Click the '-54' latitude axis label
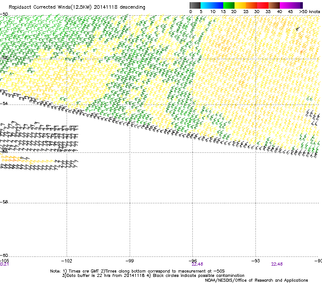This screenshot has height=283, width=322. [4, 104]
